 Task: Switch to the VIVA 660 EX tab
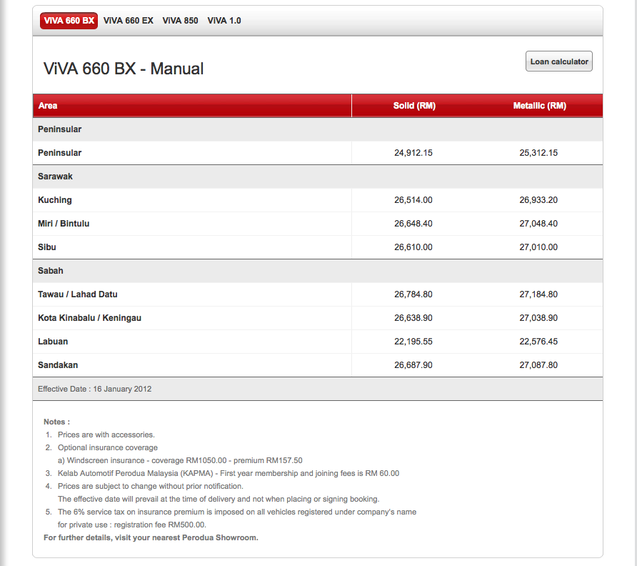(x=128, y=21)
